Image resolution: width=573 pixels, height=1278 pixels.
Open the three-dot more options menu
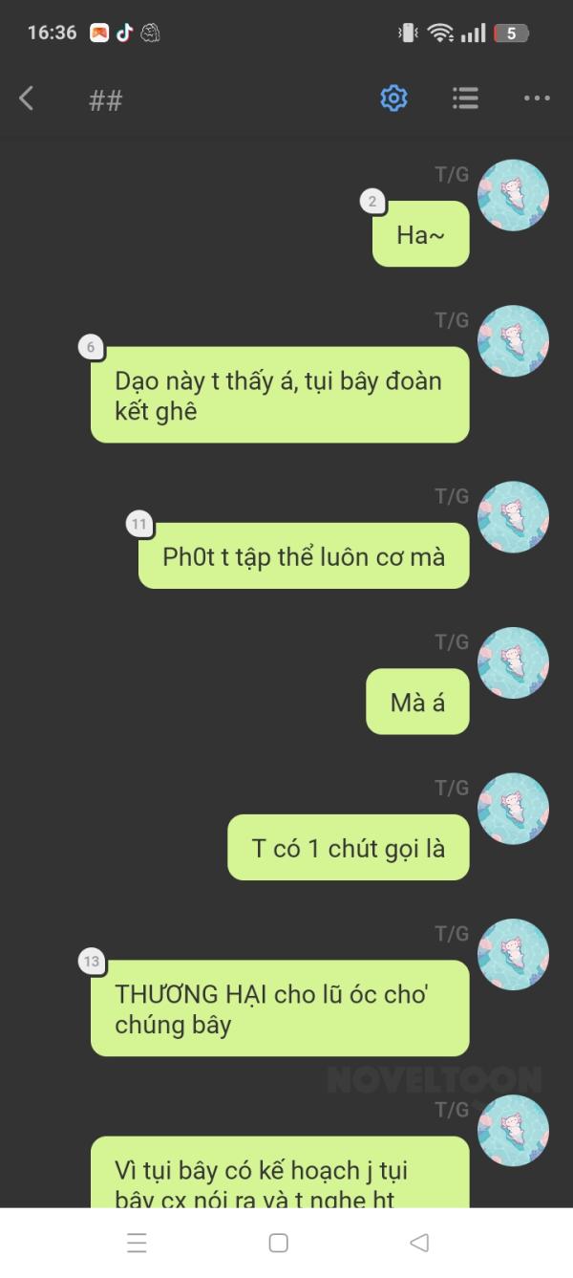point(537,97)
